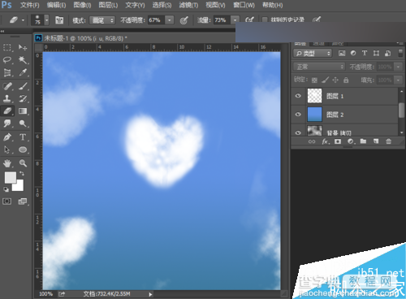Image resolution: width=406 pixels, height=299 pixels.
Task: Toggle Quick Mask mode
Action: tap(7, 201)
